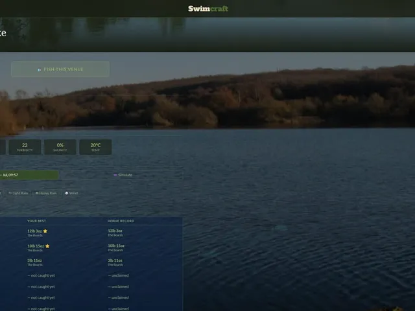Toggle Wind weather
The width and height of the screenshot is (415, 311).
pos(71,193)
